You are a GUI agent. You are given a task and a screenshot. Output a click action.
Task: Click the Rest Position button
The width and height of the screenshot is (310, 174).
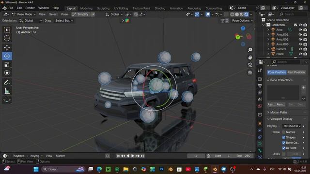[296, 72]
